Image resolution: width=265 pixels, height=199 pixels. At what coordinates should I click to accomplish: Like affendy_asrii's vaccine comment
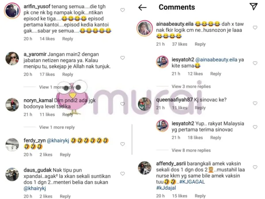pos(255,167)
